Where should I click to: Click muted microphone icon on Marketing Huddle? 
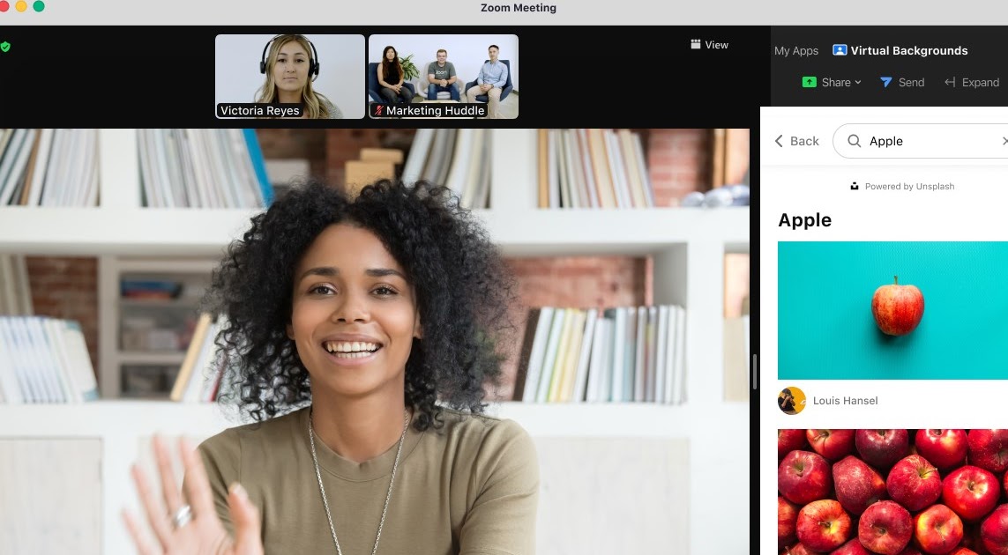coord(378,110)
